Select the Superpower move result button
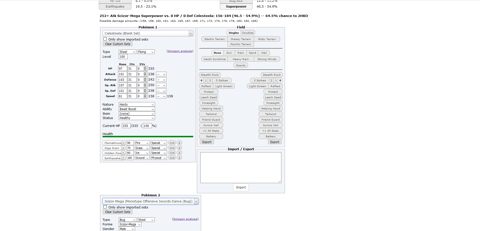The image size is (480, 231). [x=236, y=7]
